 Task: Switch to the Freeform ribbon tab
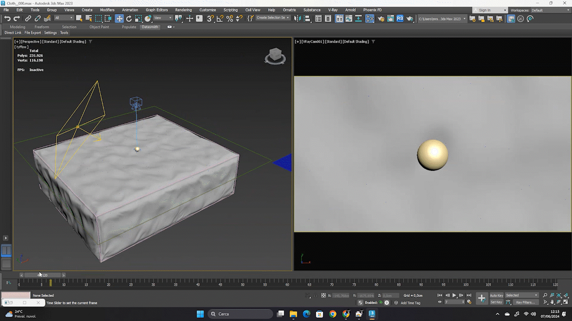coord(42,27)
